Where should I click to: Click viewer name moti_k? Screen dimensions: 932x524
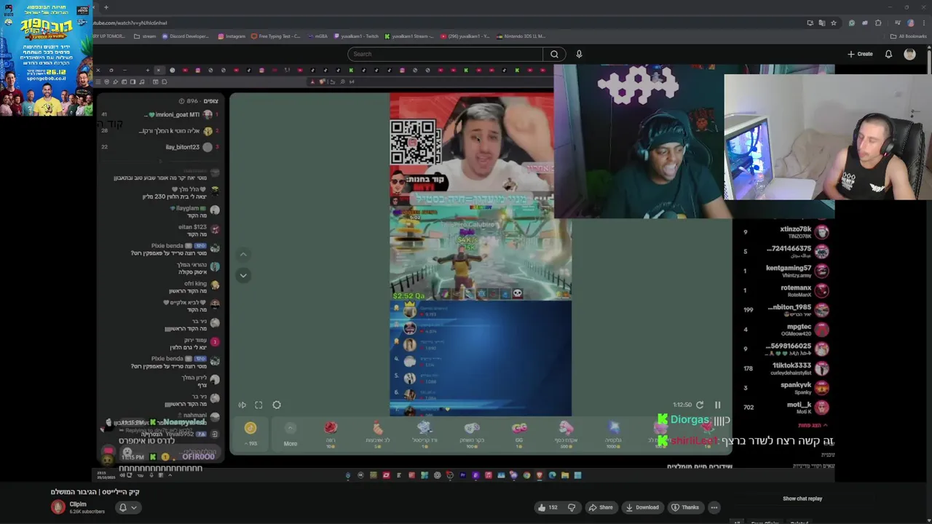point(799,404)
